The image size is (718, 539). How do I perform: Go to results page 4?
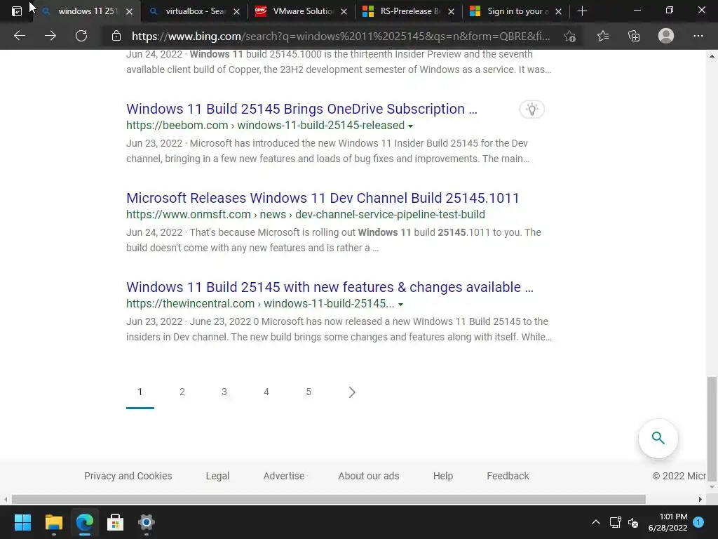(266, 392)
